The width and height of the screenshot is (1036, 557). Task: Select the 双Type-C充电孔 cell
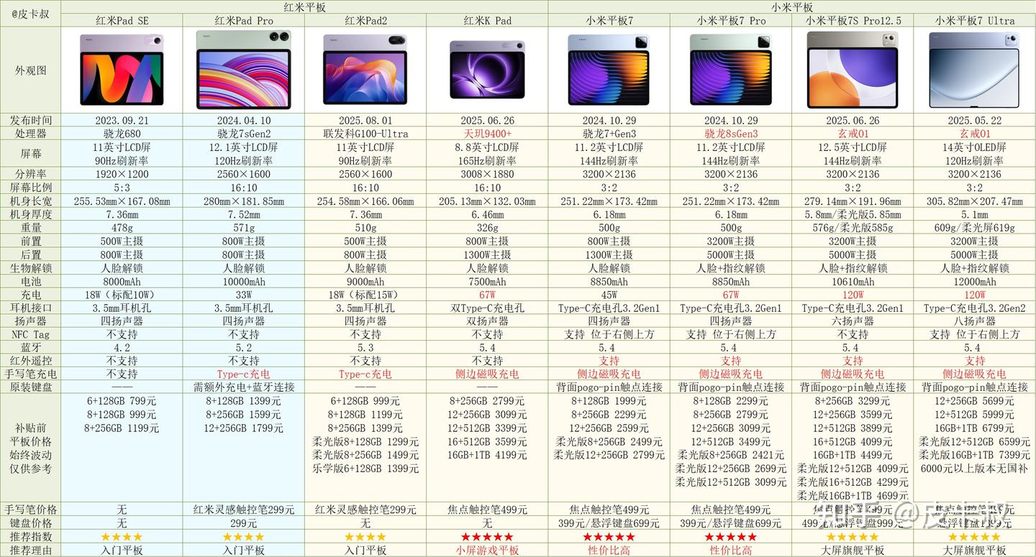[x=487, y=308]
